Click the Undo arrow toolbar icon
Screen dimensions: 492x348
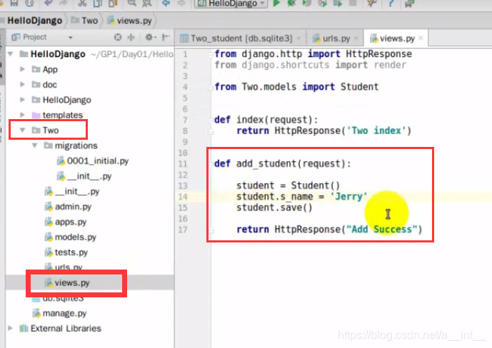coord(49,3)
